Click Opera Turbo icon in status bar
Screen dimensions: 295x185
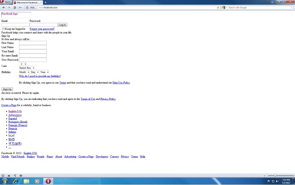(x=21, y=176)
